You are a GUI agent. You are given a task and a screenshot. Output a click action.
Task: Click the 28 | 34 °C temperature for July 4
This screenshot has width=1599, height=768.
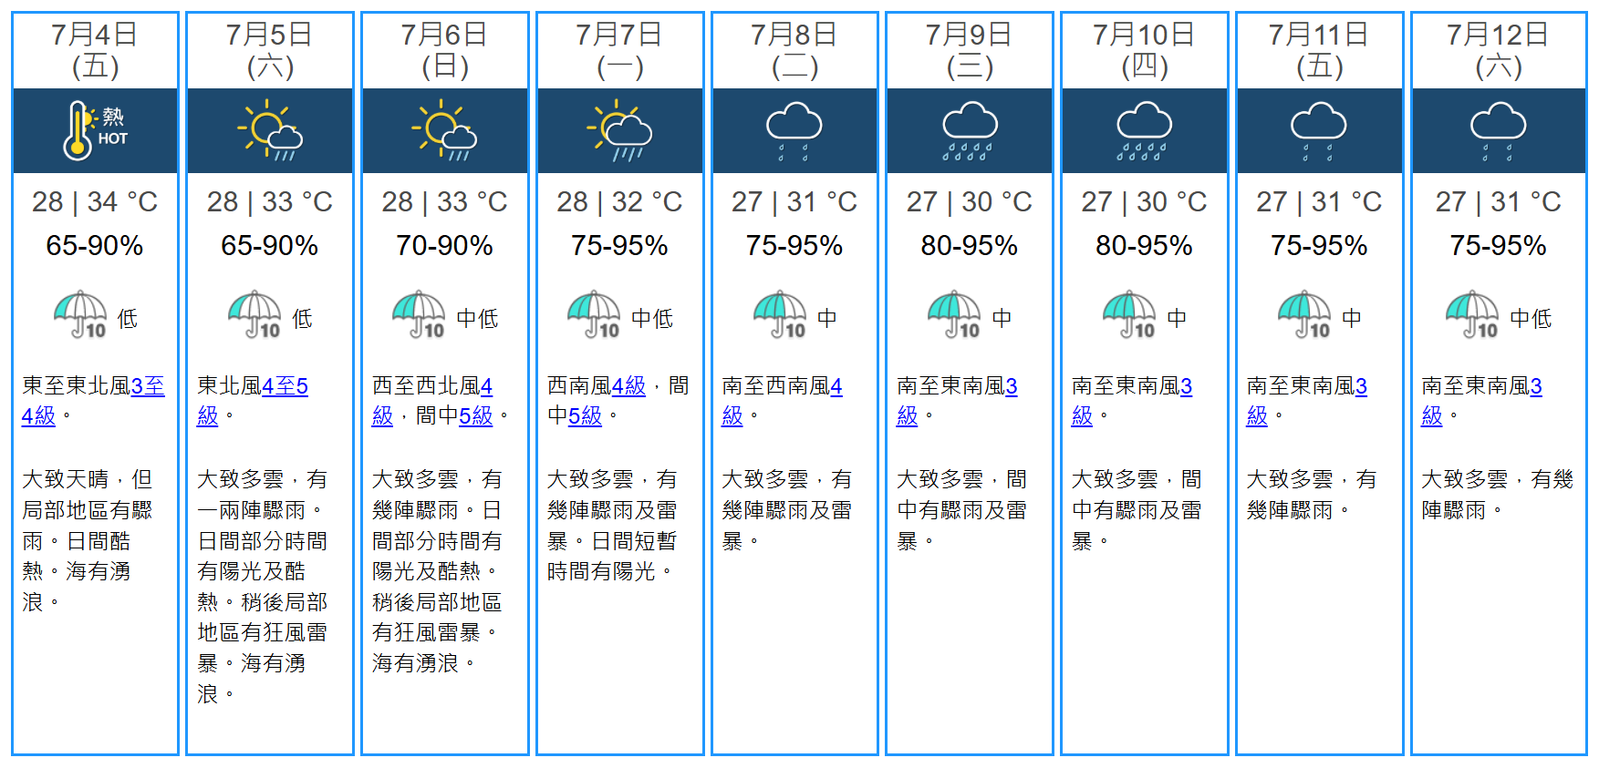click(94, 201)
